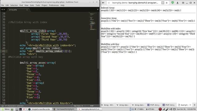Click the "MultiDim with Key" heading
Viewport: 197px width, 111px height.
(x=110, y=44)
